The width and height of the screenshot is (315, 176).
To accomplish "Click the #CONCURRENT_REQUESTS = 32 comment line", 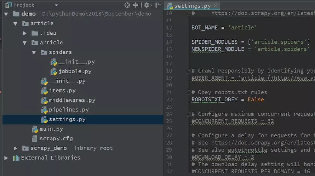I will [233, 121].
